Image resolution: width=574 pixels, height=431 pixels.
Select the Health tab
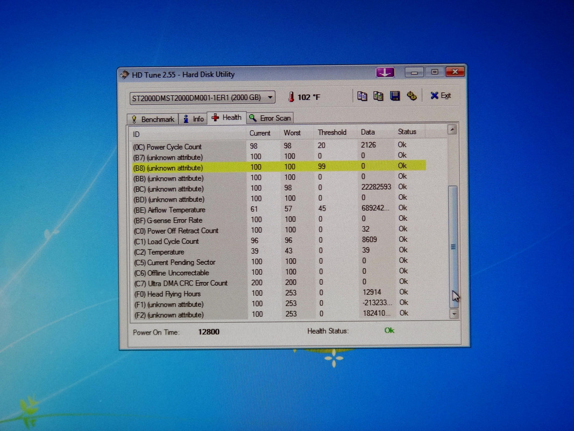pos(226,117)
